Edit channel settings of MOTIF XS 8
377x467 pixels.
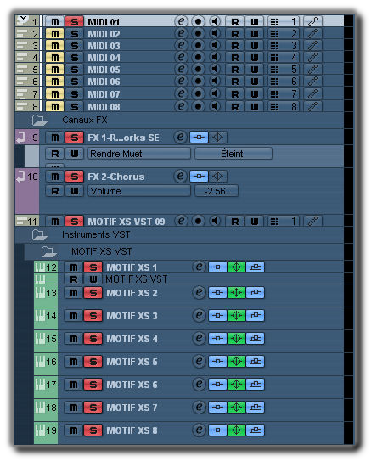(x=200, y=430)
